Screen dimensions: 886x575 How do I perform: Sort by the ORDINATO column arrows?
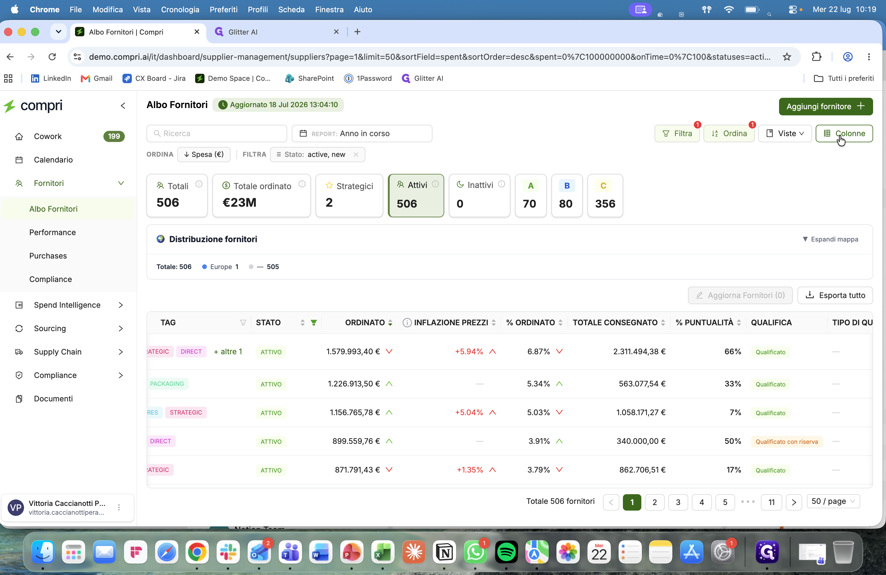coord(390,323)
